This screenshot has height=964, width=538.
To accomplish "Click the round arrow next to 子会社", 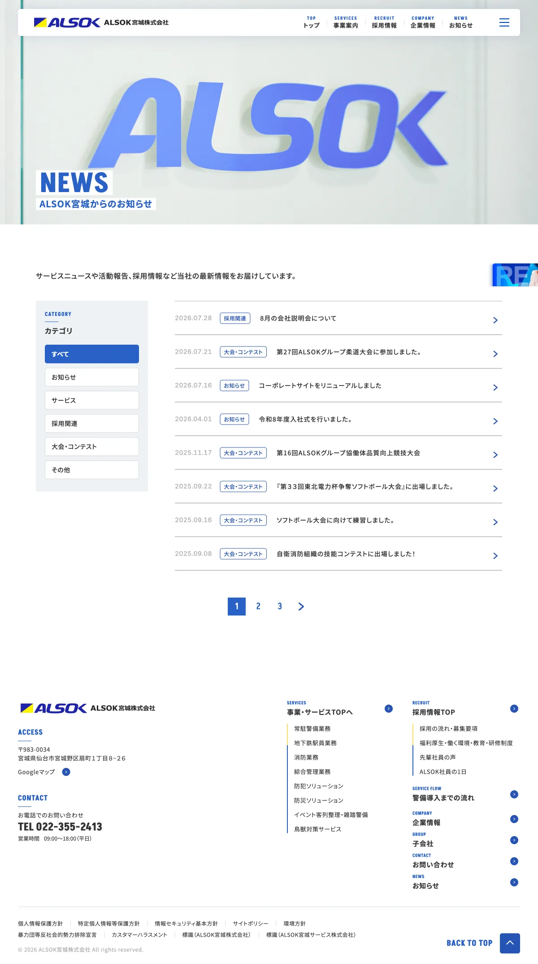I will coord(514,840).
